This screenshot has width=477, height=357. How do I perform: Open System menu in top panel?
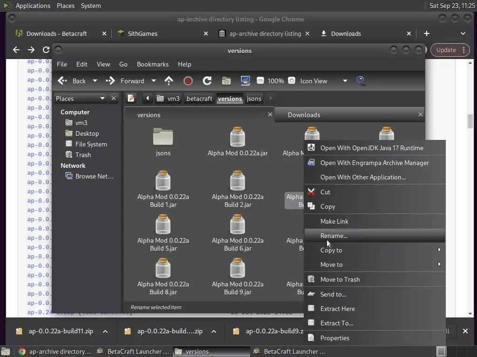[91, 6]
